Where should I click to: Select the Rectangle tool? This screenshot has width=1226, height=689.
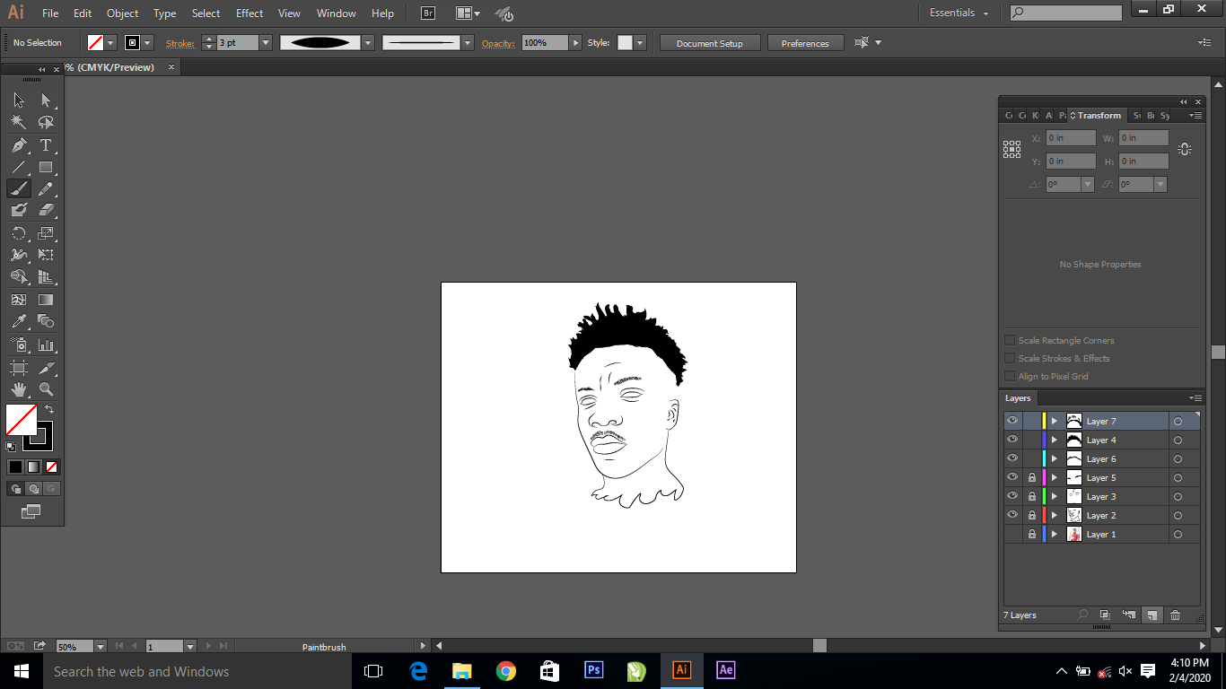pos(46,168)
